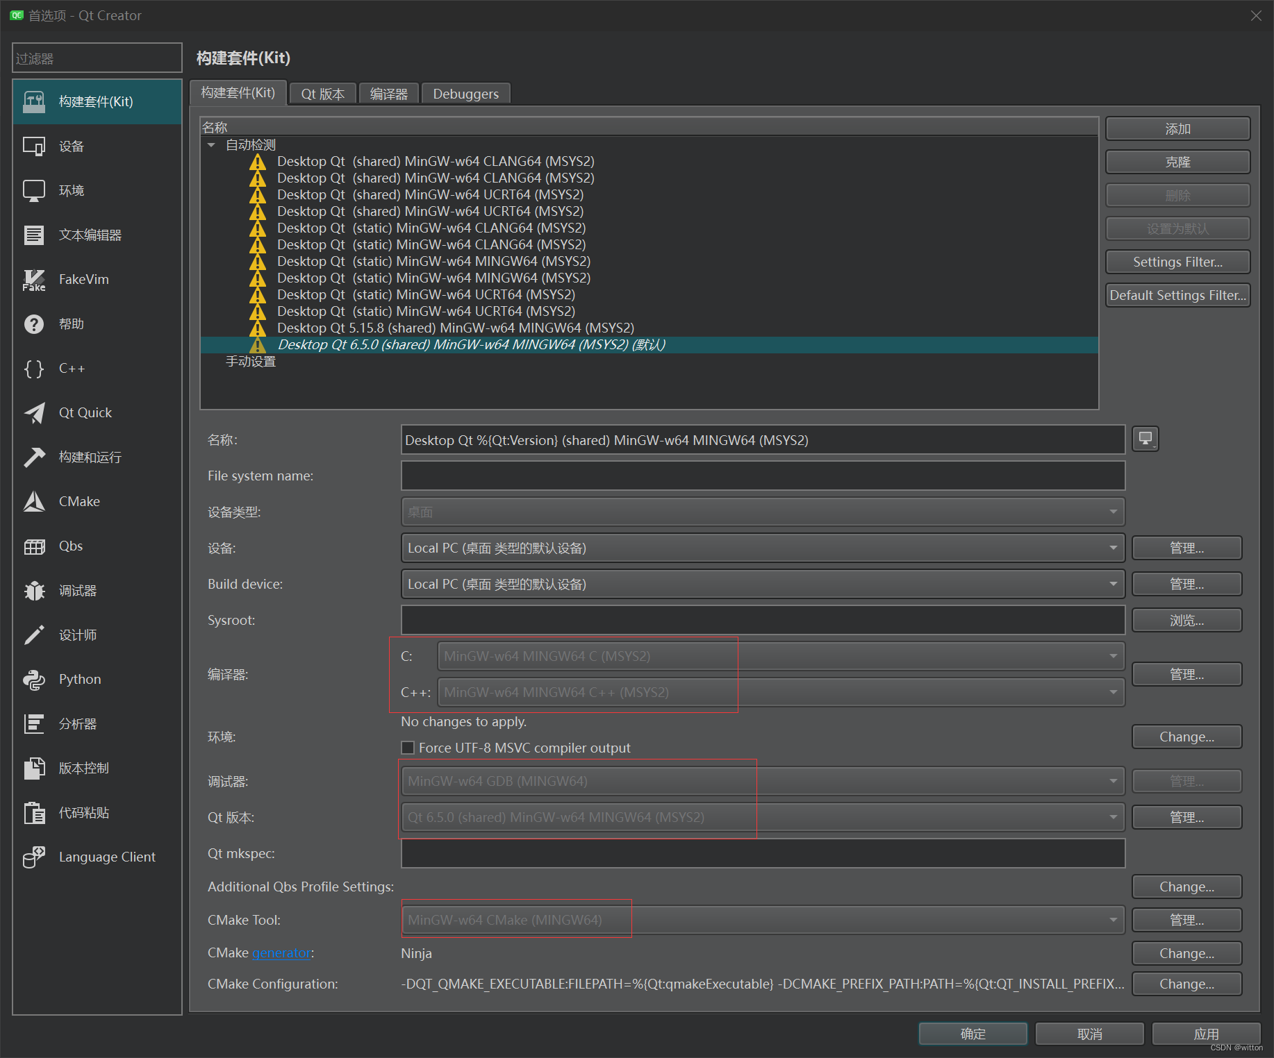Open the 分析器 analyzer category icon
The image size is (1274, 1058).
pyautogui.click(x=34, y=724)
